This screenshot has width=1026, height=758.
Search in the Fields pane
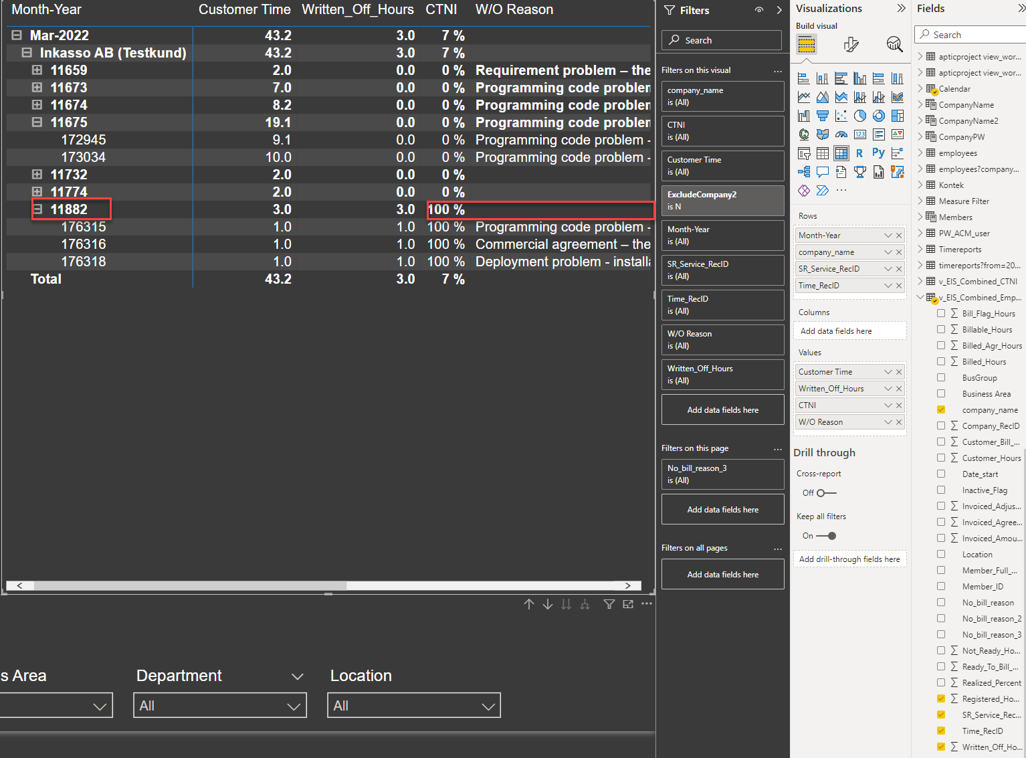[x=970, y=35]
